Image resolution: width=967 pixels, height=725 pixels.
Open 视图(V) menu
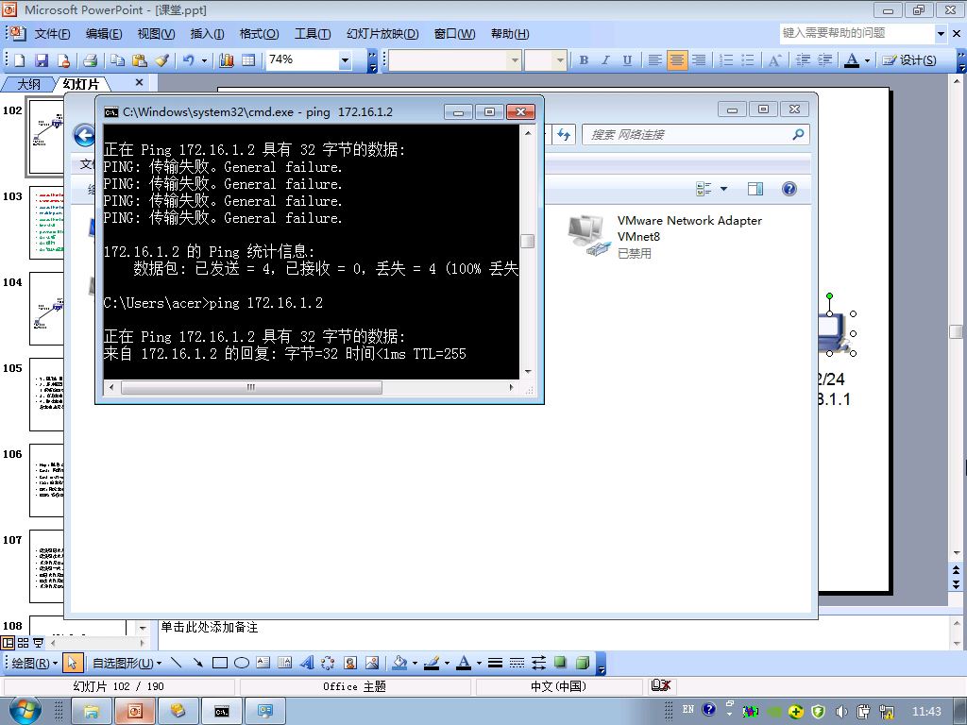pos(156,34)
